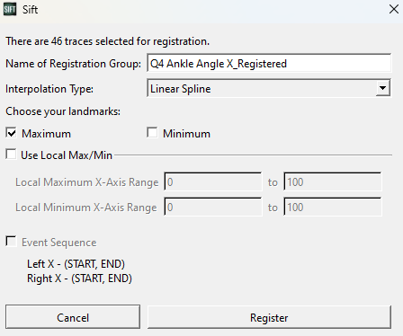
Task: Select the Right X - (START, END) sequence
Action: tap(79, 279)
